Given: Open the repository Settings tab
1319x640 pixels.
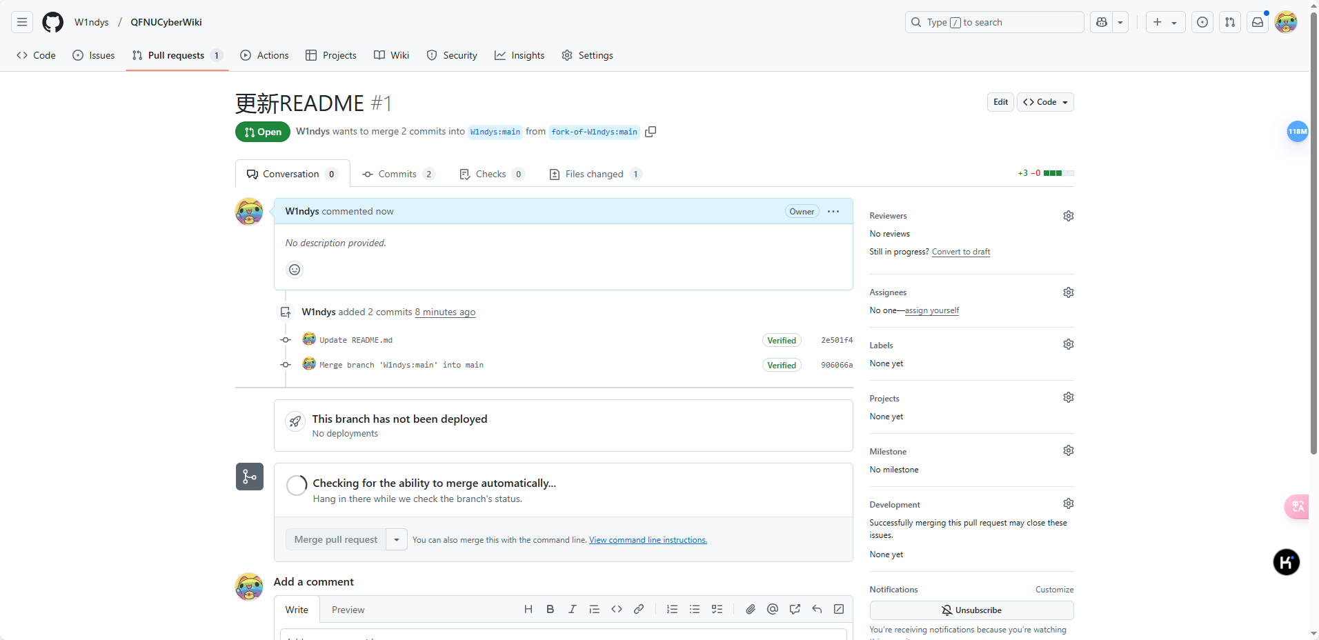Looking at the screenshot, I should point(588,55).
